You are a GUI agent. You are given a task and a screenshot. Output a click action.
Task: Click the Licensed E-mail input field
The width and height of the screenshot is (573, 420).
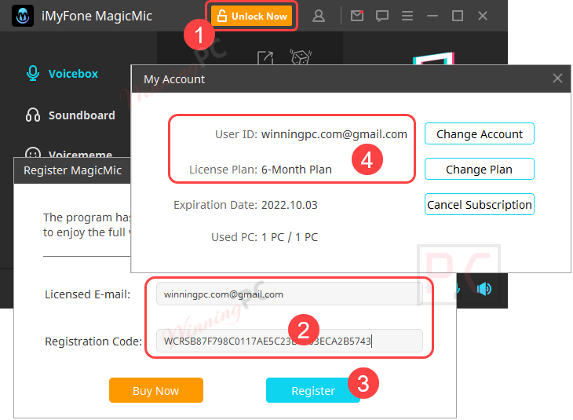288,294
